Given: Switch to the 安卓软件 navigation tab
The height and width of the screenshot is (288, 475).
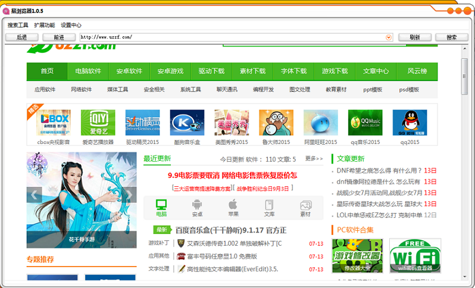Looking at the screenshot, I should [x=129, y=71].
